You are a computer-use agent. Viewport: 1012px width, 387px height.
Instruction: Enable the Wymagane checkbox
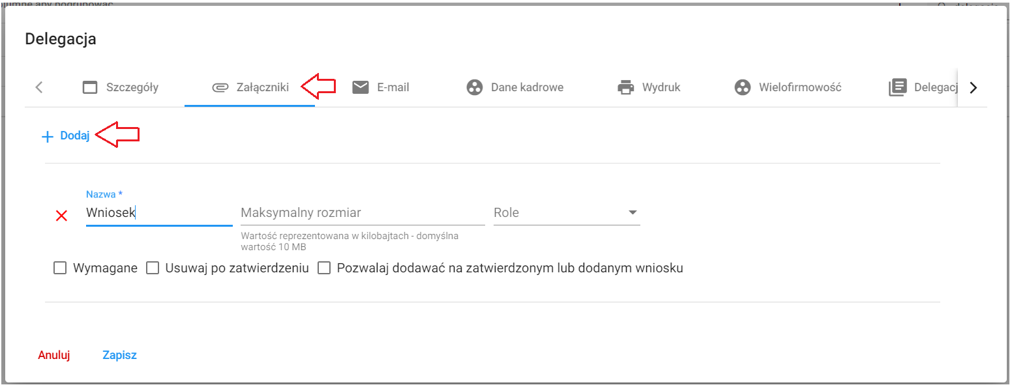pyautogui.click(x=60, y=268)
